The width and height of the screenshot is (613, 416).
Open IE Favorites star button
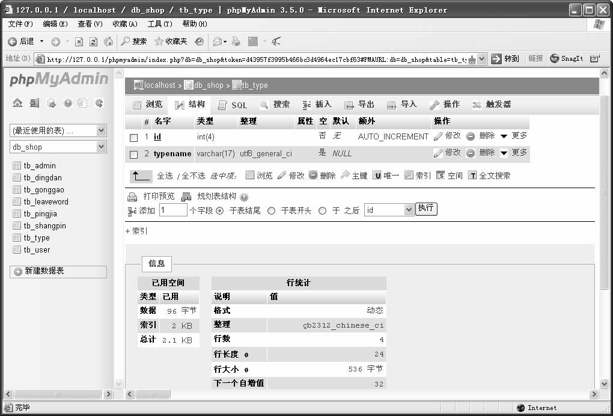[x=171, y=41]
